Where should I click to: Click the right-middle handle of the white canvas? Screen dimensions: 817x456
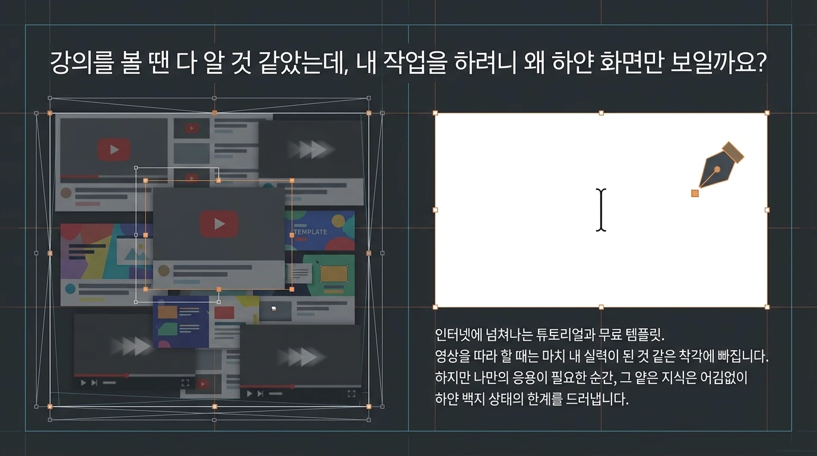(767, 210)
